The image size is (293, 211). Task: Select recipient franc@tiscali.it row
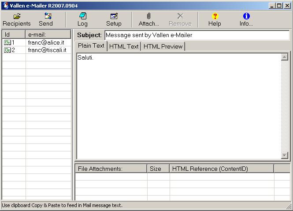(47, 50)
